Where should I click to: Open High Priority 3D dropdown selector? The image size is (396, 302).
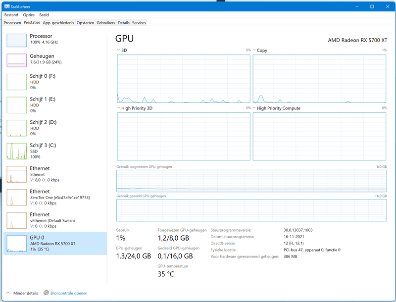click(118, 108)
